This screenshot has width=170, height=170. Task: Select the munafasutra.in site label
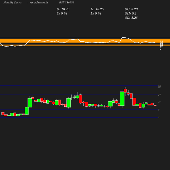click(x=39, y=2)
